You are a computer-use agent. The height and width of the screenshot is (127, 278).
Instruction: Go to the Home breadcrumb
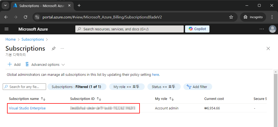pos(11,39)
